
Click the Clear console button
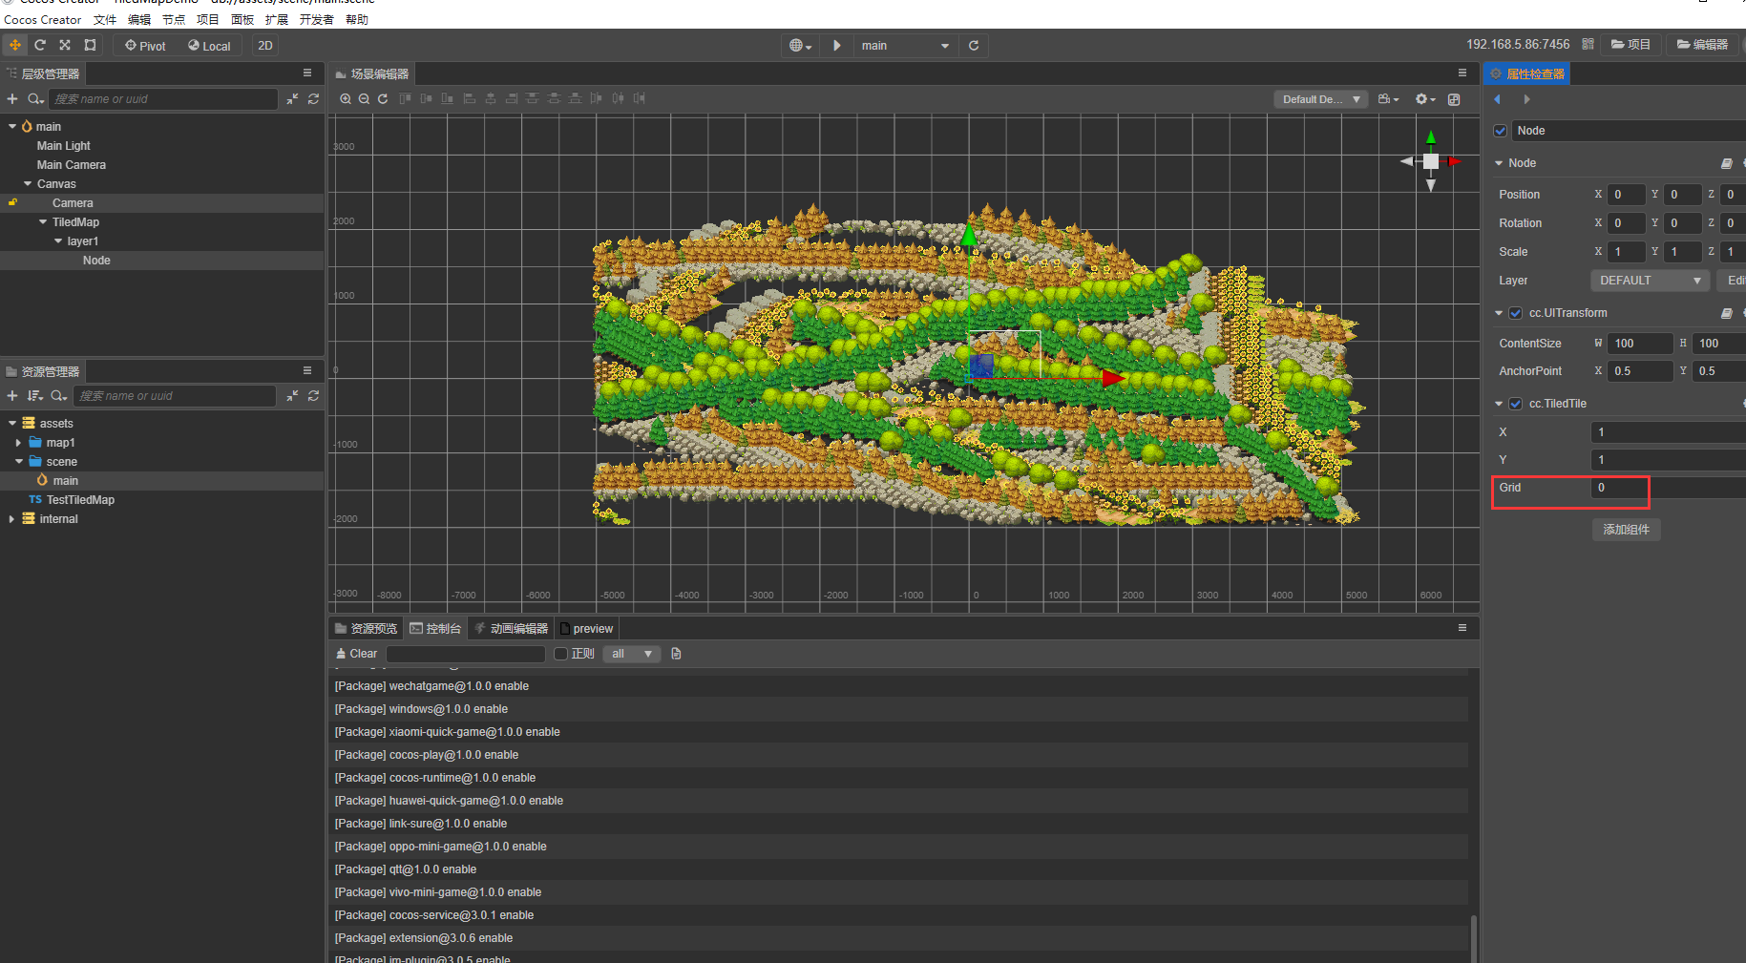pyautogui.click(x=356, y=654)
